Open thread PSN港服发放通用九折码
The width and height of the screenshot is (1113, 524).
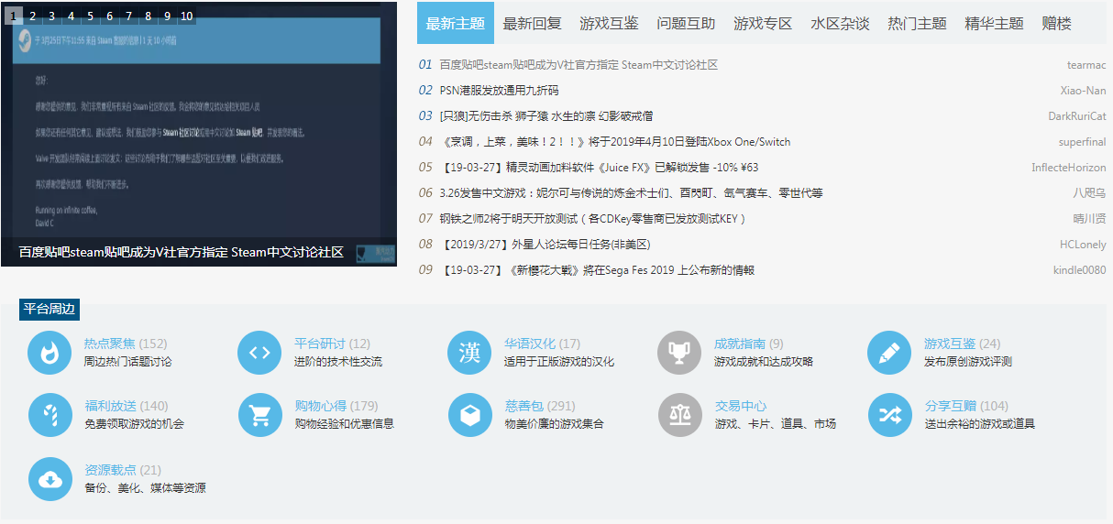499,91
